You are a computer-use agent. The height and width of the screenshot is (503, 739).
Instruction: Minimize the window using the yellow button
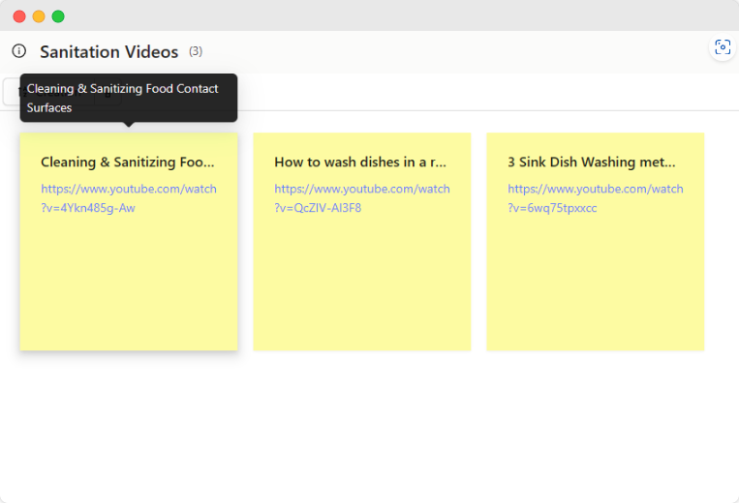pyautogui.click(x=39, y=16)
